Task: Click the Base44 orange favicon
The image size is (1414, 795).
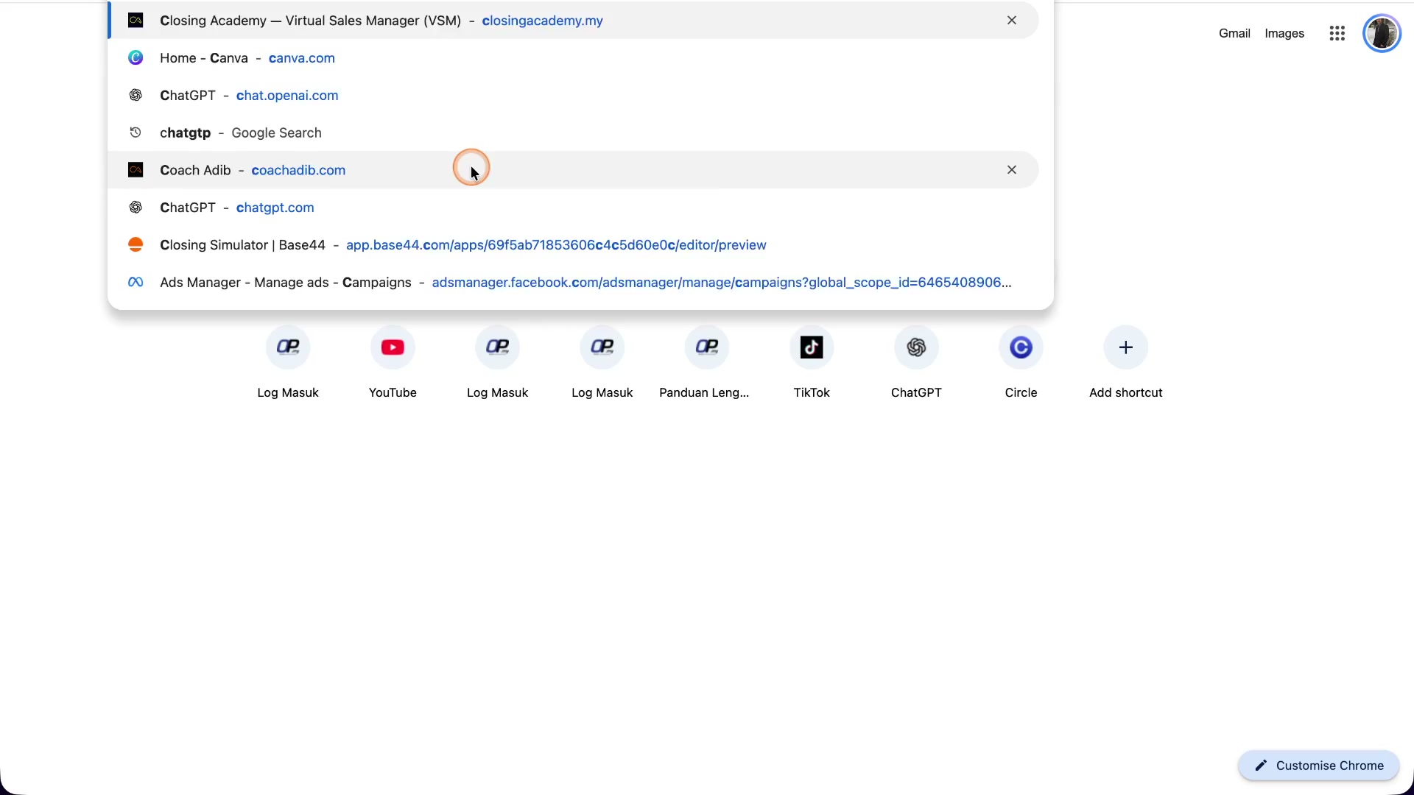Action: pyautogui.click(x=136, y=245)
